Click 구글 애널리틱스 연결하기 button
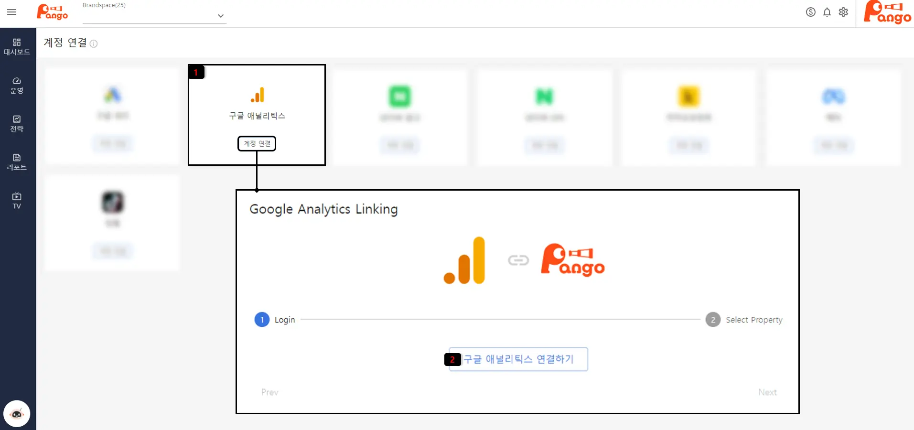 point(518,359)
